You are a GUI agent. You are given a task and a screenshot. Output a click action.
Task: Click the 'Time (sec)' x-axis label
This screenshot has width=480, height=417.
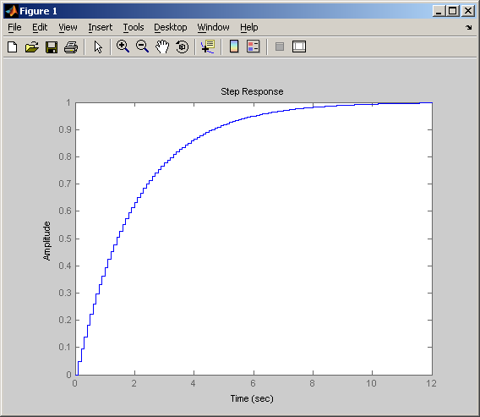click(252, 398)
